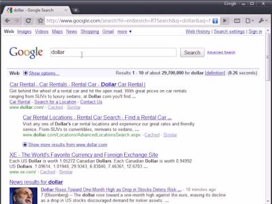Open Similar link for www.xe.com/
The width and height of the screenshot is (272, 204).
[66, 172]
